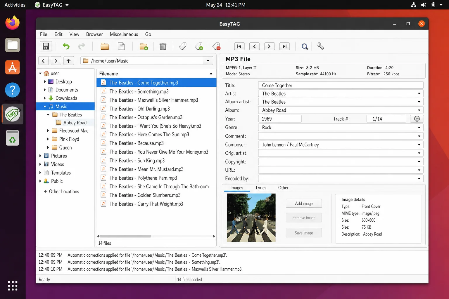449x299 pixels.
Task: Jump to last file in list
Action: point(284,46)
